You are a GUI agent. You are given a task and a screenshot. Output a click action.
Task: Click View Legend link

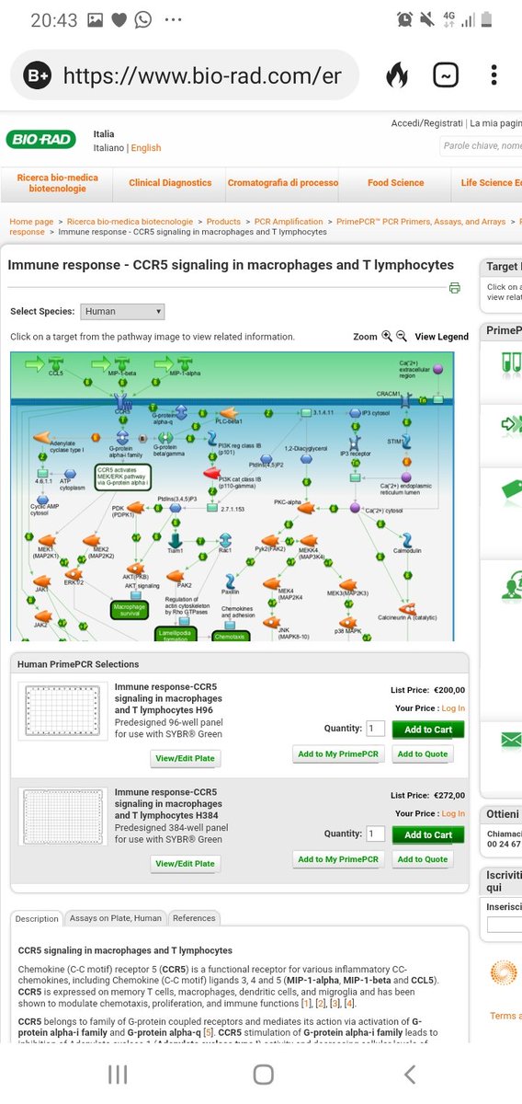pyautogui.click(x=441, y=337)
